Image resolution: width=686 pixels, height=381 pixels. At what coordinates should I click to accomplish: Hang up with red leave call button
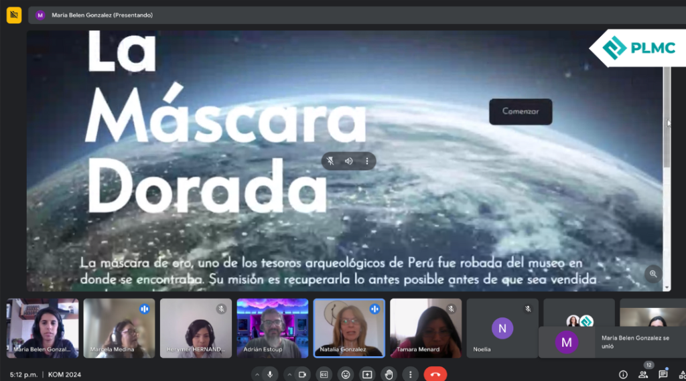pos(435,374)
